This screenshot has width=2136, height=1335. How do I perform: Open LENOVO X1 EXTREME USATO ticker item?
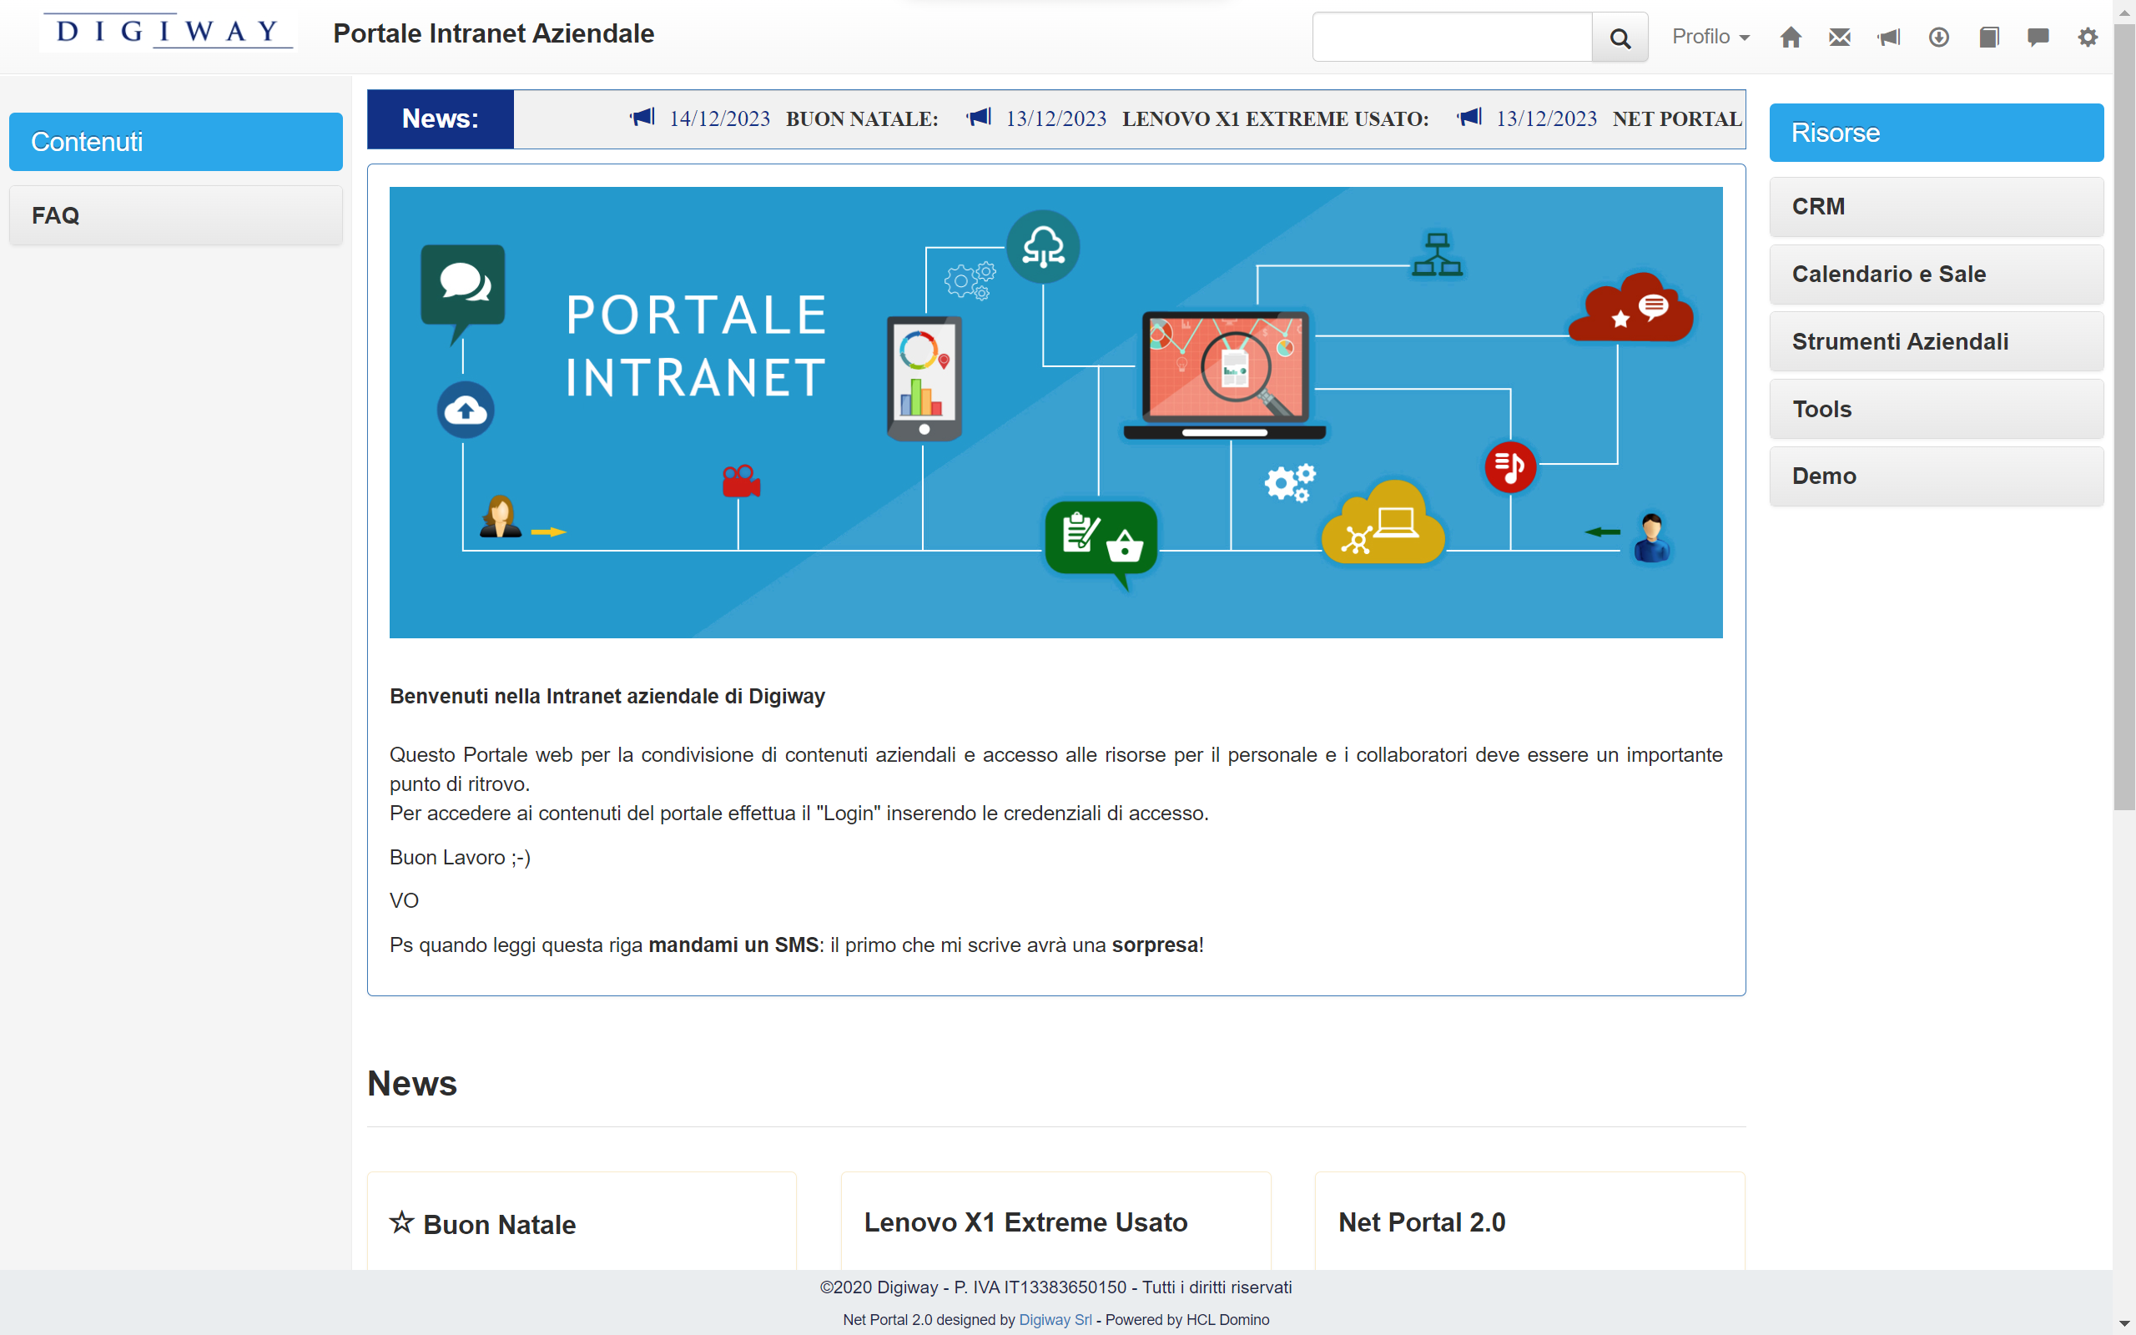tap(1276, 119)
